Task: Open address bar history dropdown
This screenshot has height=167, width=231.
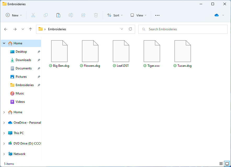Action: coord(122,29)
